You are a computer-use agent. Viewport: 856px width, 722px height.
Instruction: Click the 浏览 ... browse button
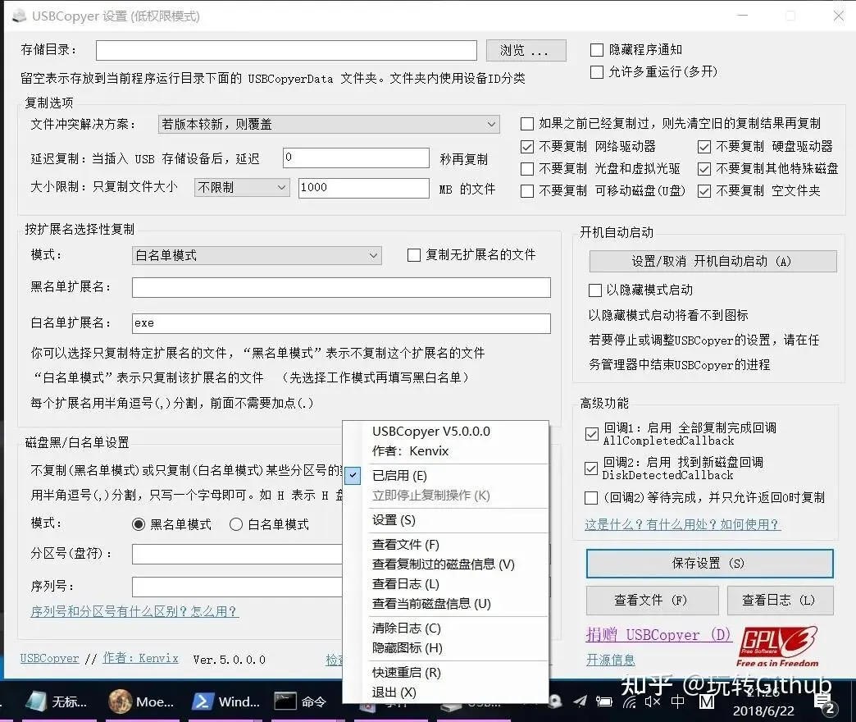tap(526, 51)
